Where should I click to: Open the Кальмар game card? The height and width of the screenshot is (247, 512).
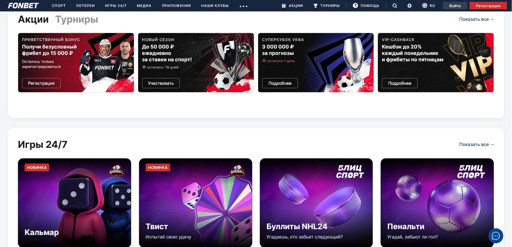click(x=74, y=203)
